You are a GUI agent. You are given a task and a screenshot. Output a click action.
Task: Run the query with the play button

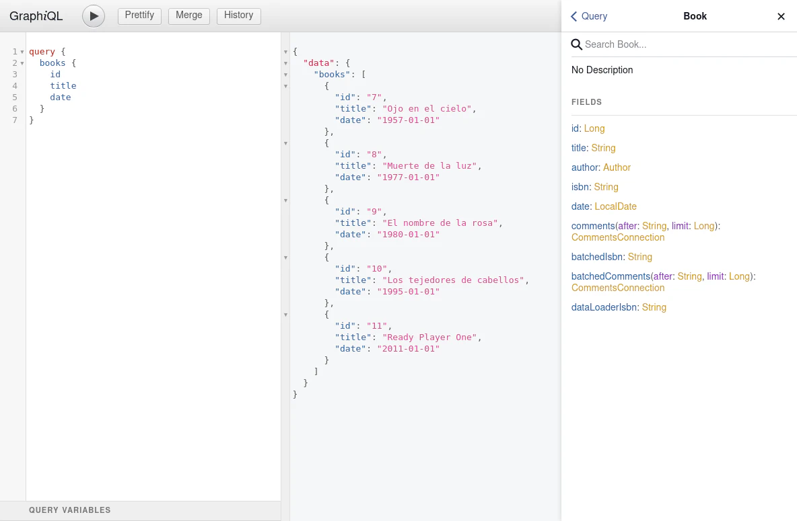coord(94,16)
